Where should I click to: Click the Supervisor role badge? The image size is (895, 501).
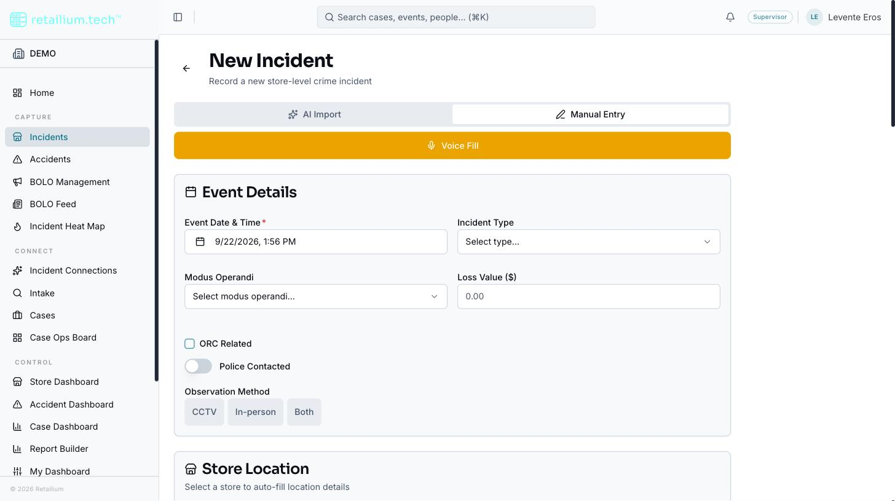770,17
